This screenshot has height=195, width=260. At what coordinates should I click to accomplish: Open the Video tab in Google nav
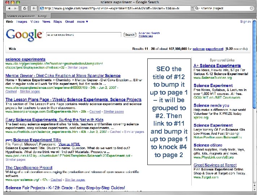[35, 22]
